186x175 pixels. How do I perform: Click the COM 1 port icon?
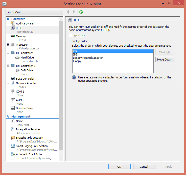pyautogui.click(x=13, y=92)
